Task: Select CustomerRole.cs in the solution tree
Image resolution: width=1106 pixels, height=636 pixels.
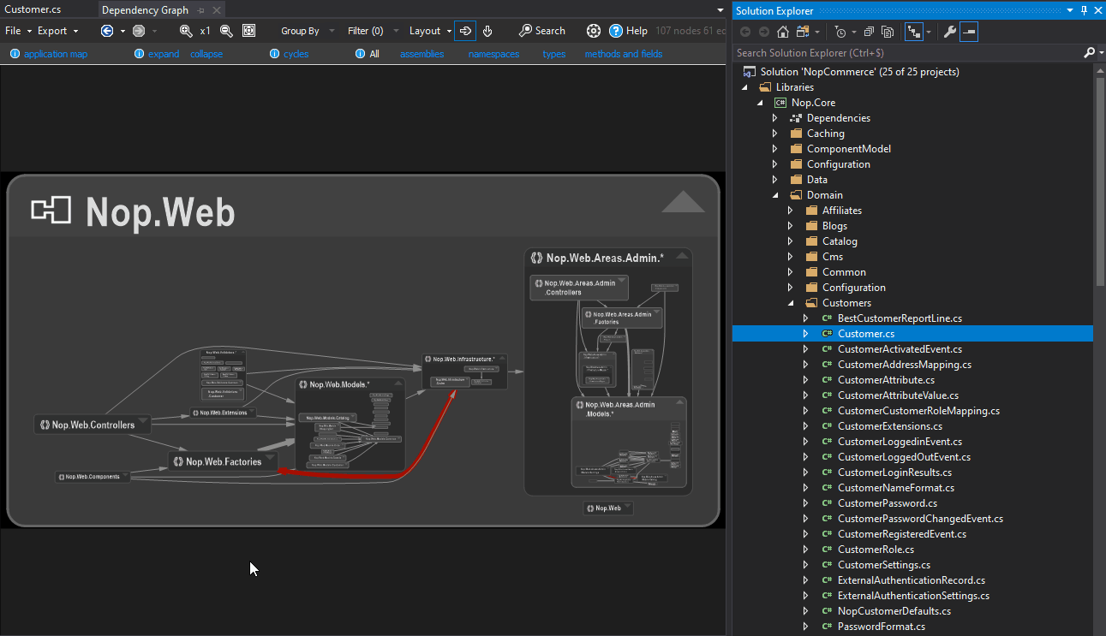Action: click(x=876, y=550)
